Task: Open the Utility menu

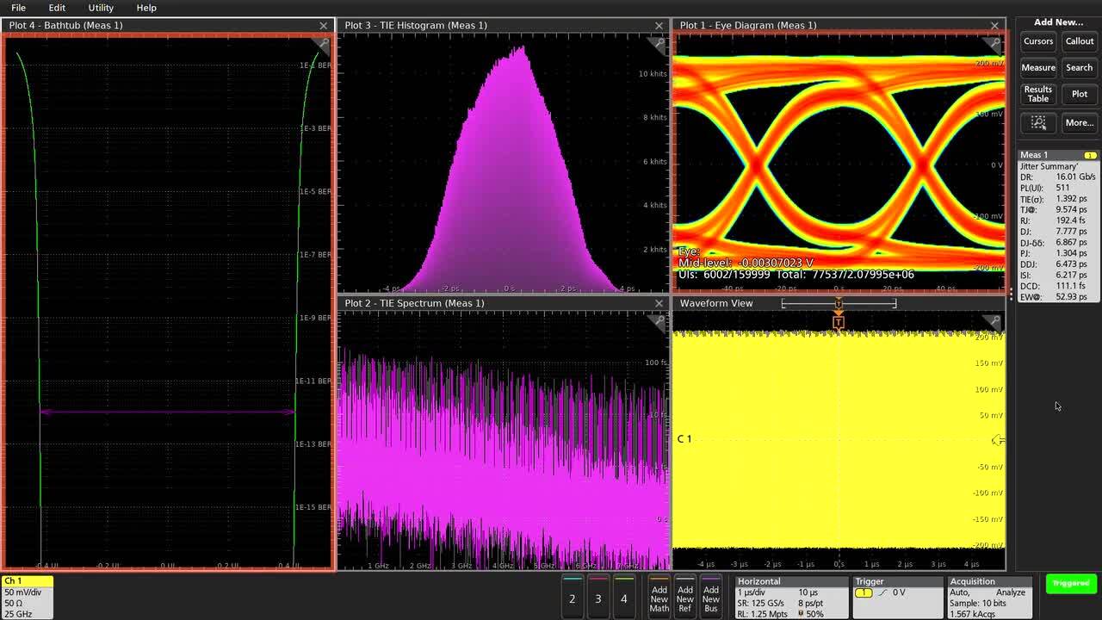Action: [101, 8]
